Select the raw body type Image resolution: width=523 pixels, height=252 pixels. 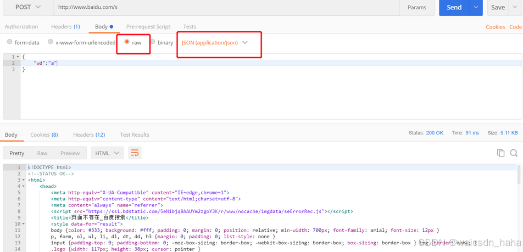[x=132, y=42]
